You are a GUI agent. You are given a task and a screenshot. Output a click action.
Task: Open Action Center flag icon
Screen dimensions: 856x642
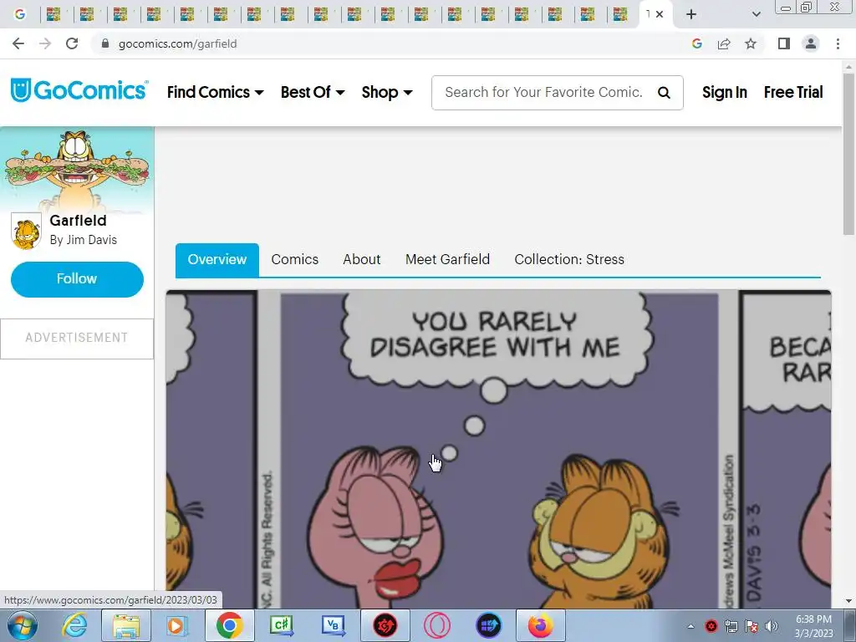pos(752,626)
